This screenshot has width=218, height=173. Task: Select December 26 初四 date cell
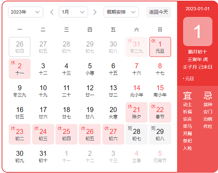[x=20, y=47]
